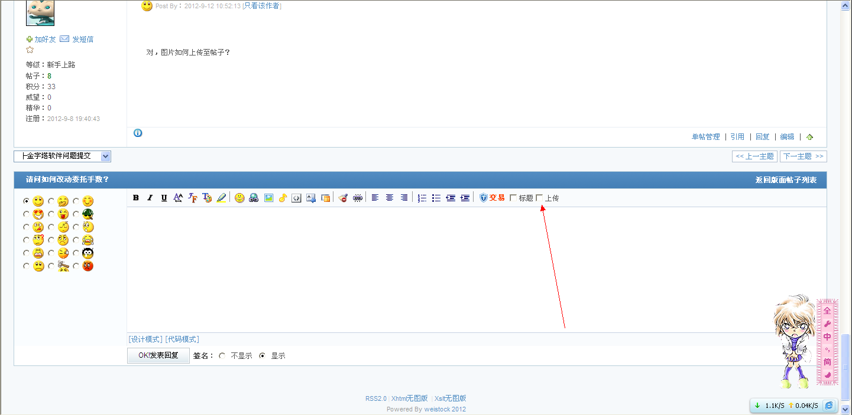Click 加好友 add friend link
Screen dimensions: 852x415
click(45, 40)
